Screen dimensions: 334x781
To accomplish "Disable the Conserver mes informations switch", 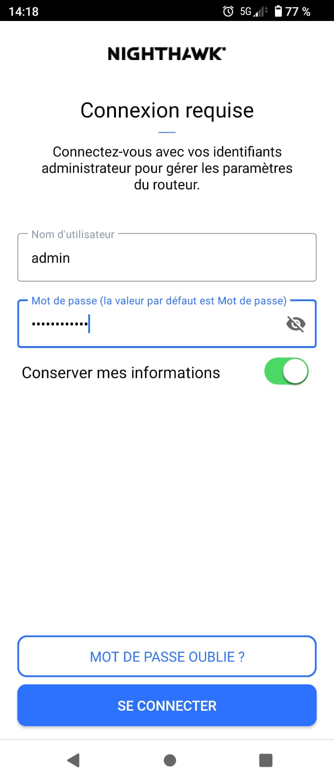I will click(286, 371).
